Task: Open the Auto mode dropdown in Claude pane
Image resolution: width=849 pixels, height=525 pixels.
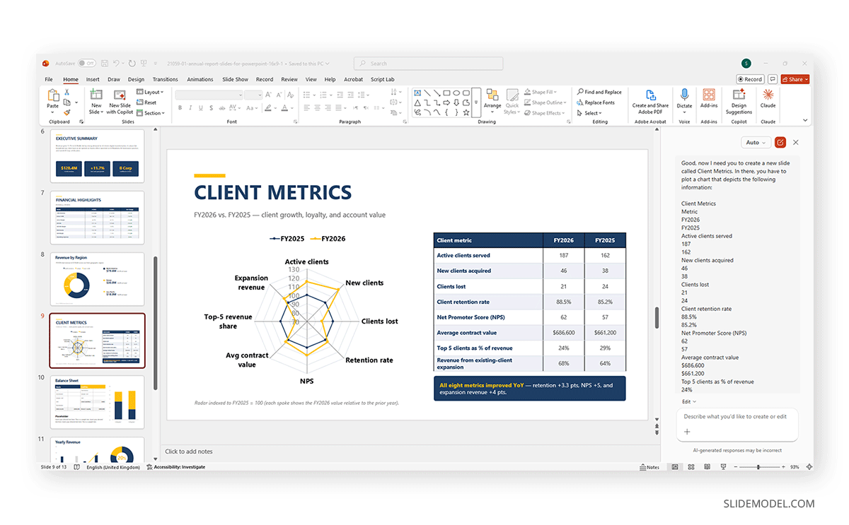Action: click(x=756, y=142)
